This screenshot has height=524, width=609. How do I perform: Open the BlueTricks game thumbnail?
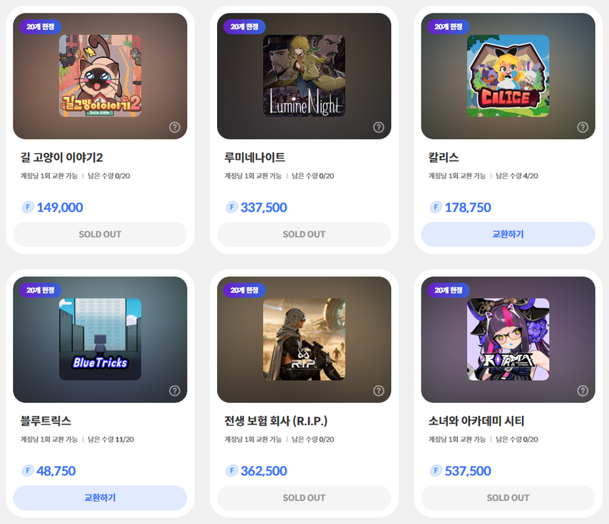tap(100, 339)
